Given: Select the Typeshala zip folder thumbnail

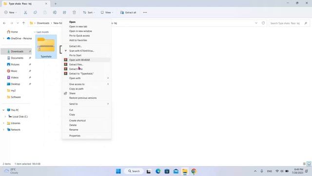Looking at the screenshot, I should coord(46,47).
